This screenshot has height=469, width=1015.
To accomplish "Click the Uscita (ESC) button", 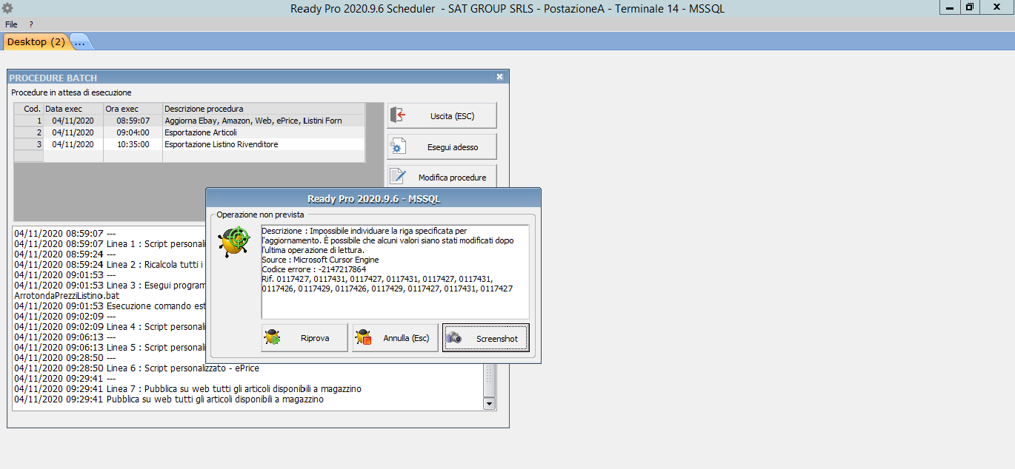I will click(x=442, y=116).
